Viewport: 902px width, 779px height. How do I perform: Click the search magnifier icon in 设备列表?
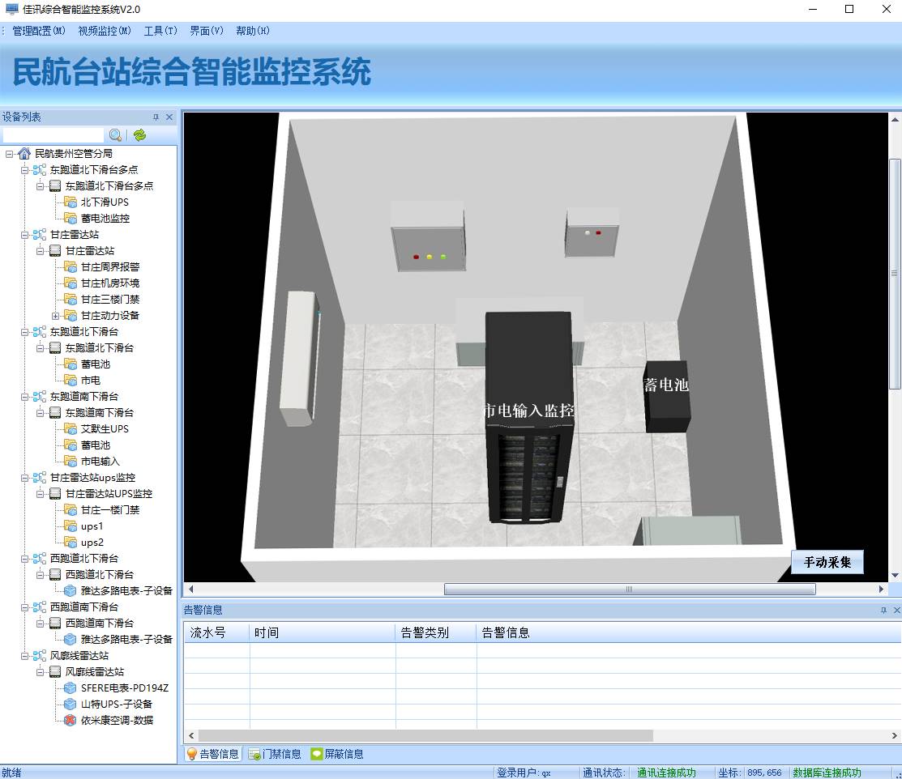pyautogui.click(x=116, y=135)
